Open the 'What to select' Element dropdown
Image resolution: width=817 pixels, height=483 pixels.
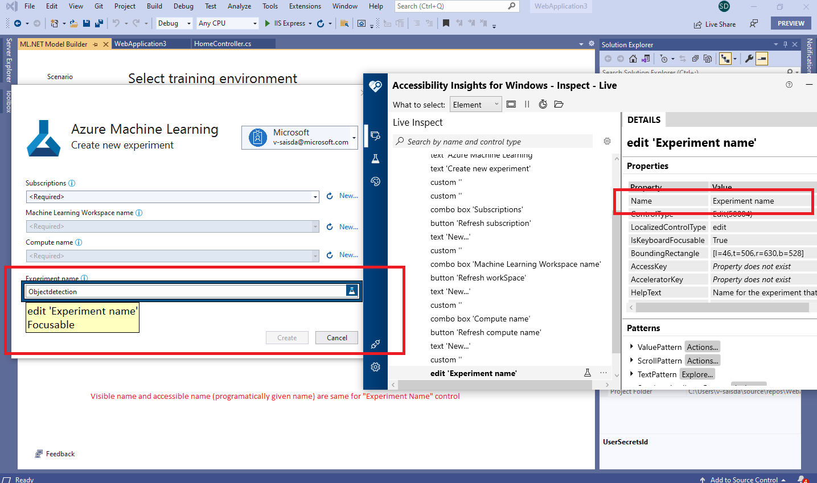coord(475,104)
